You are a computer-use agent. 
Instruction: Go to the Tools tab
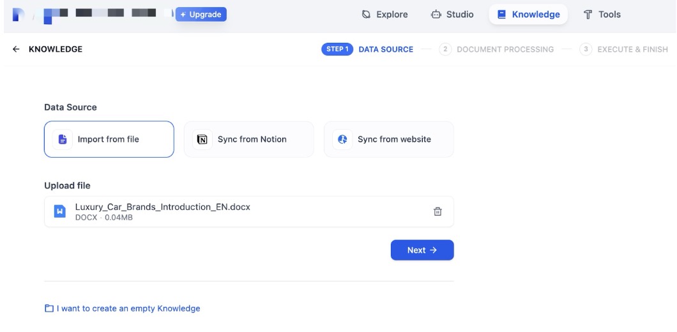(602, 14)
